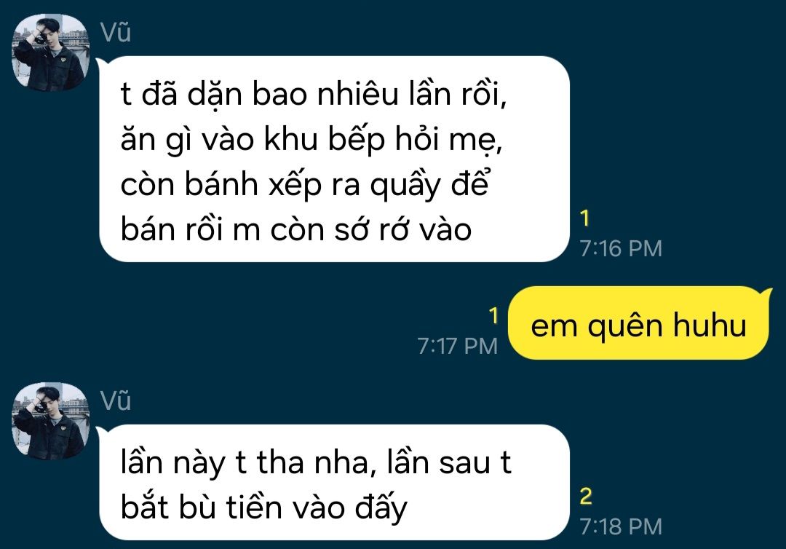Select the message "lần này t tha nha"

point(334,482)
